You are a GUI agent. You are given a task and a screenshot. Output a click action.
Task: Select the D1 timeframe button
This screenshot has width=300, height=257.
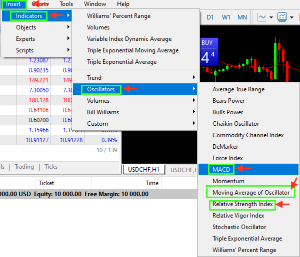pyautogui.click(x=210, y=17)
